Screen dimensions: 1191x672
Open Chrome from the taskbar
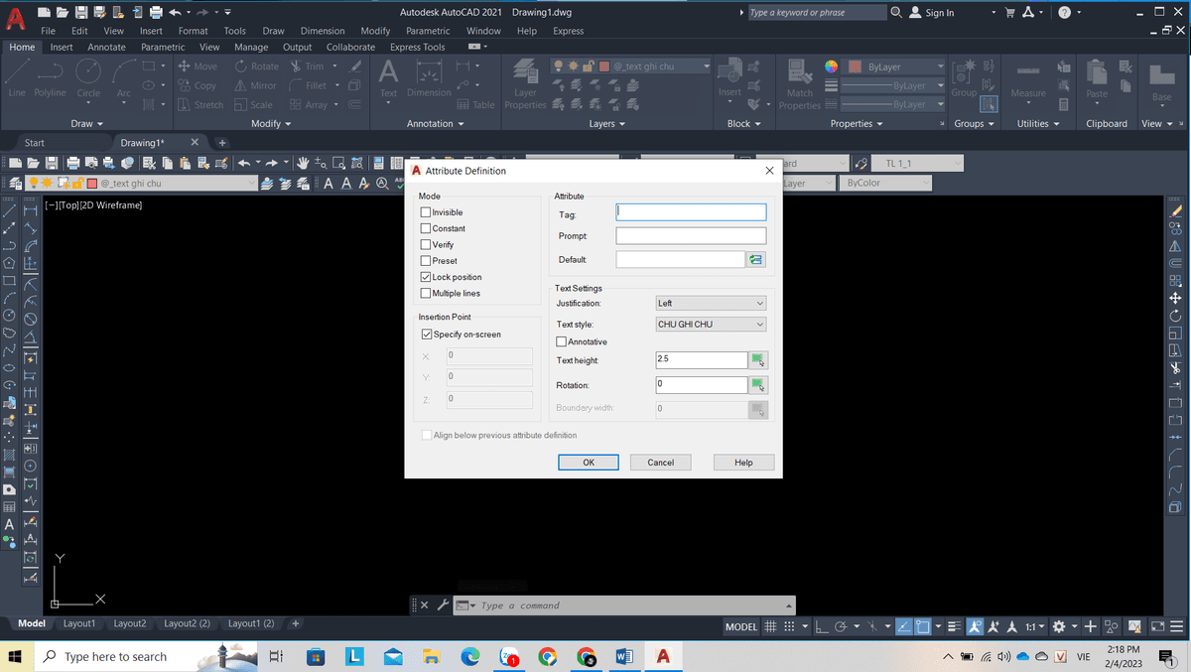[x=547, y=656]
